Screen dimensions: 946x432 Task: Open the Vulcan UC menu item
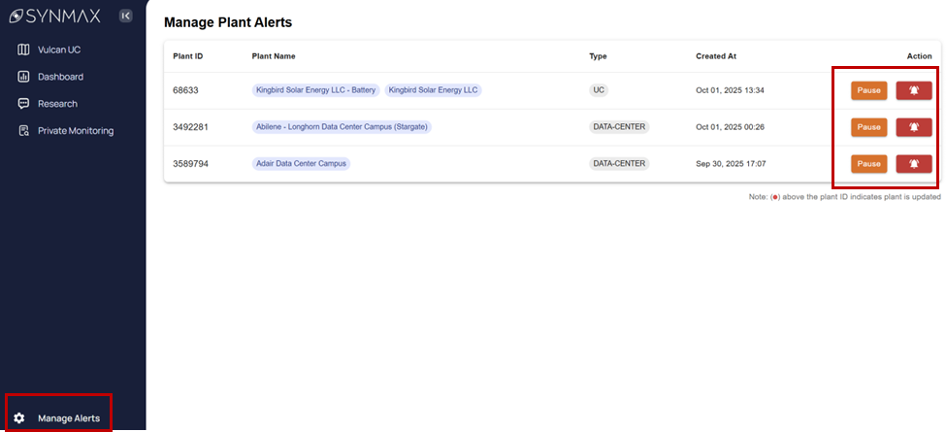(59, 50)
